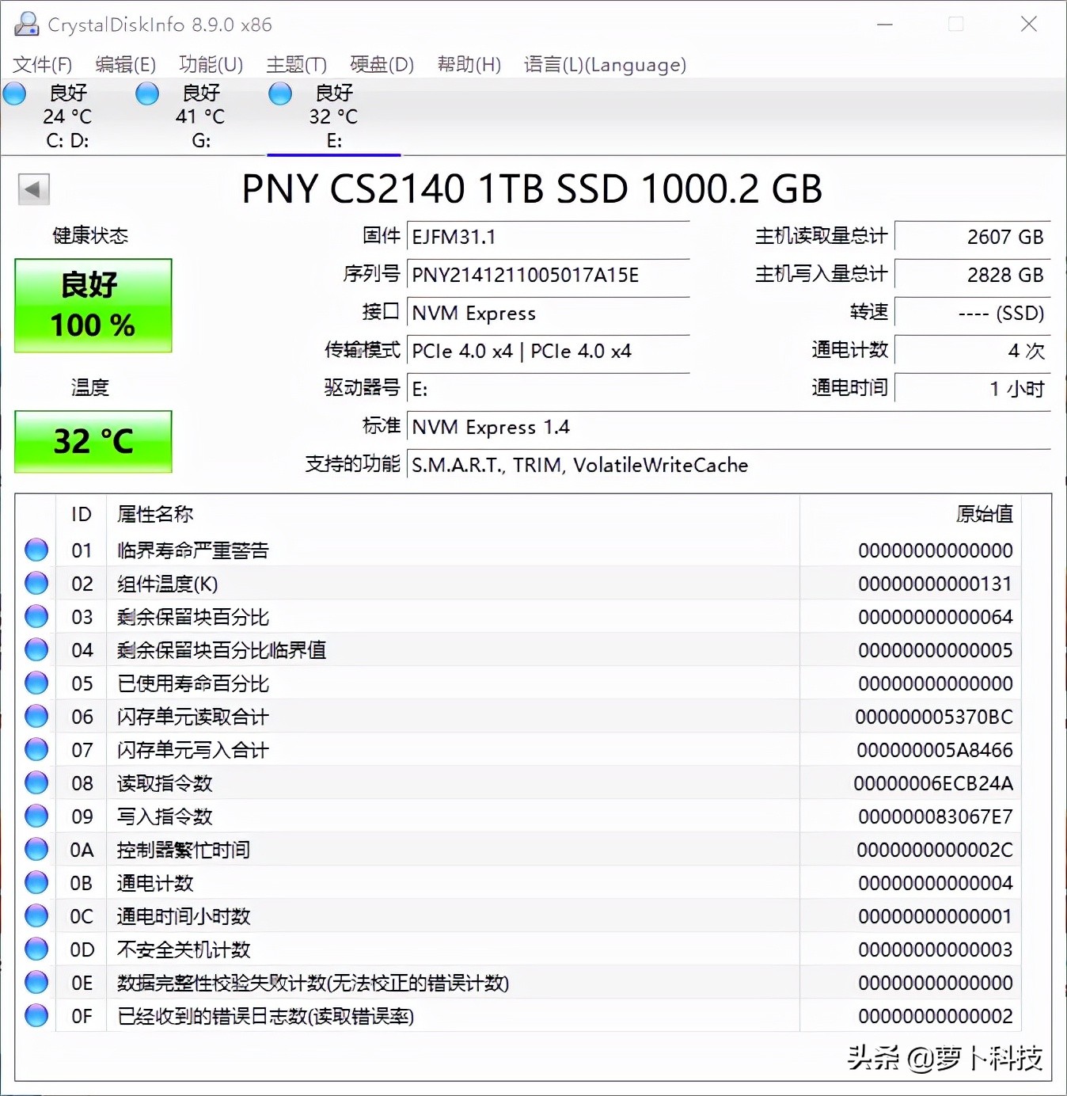This screenshot has width=1067, height=1096.
Task: Click the green status icon for drive G:
Action: point(147,93)
